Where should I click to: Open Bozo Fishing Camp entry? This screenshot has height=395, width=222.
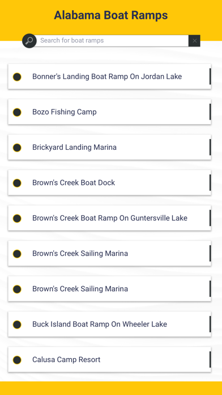coord(110,112)
